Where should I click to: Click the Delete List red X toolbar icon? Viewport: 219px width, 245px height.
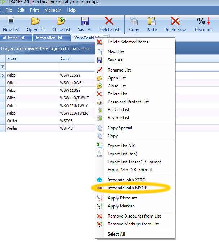pyautogui.click(x=109, y=21)
